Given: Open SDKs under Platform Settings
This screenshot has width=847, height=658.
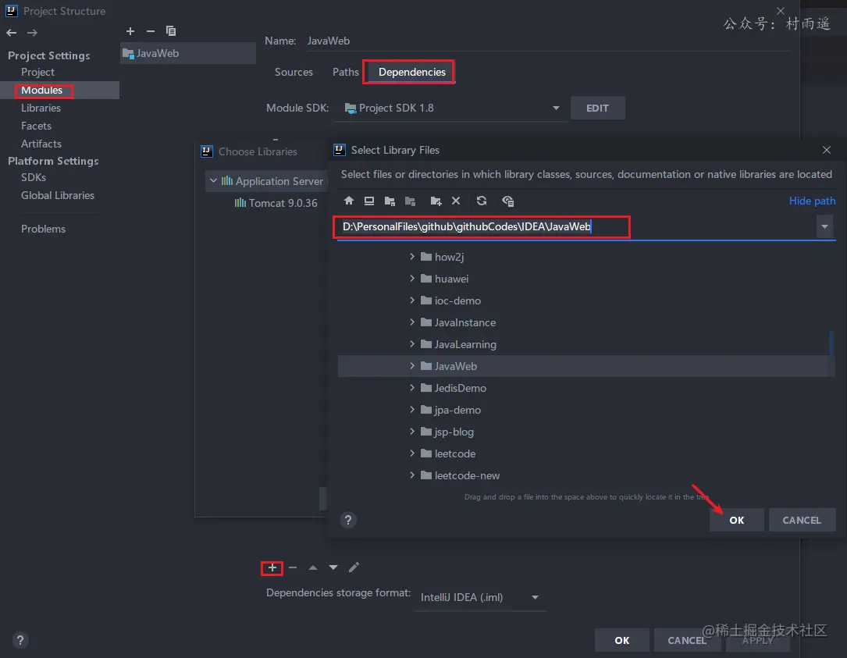Looking at the screenshot, I should pyautogui.click(x=34, y=177).
